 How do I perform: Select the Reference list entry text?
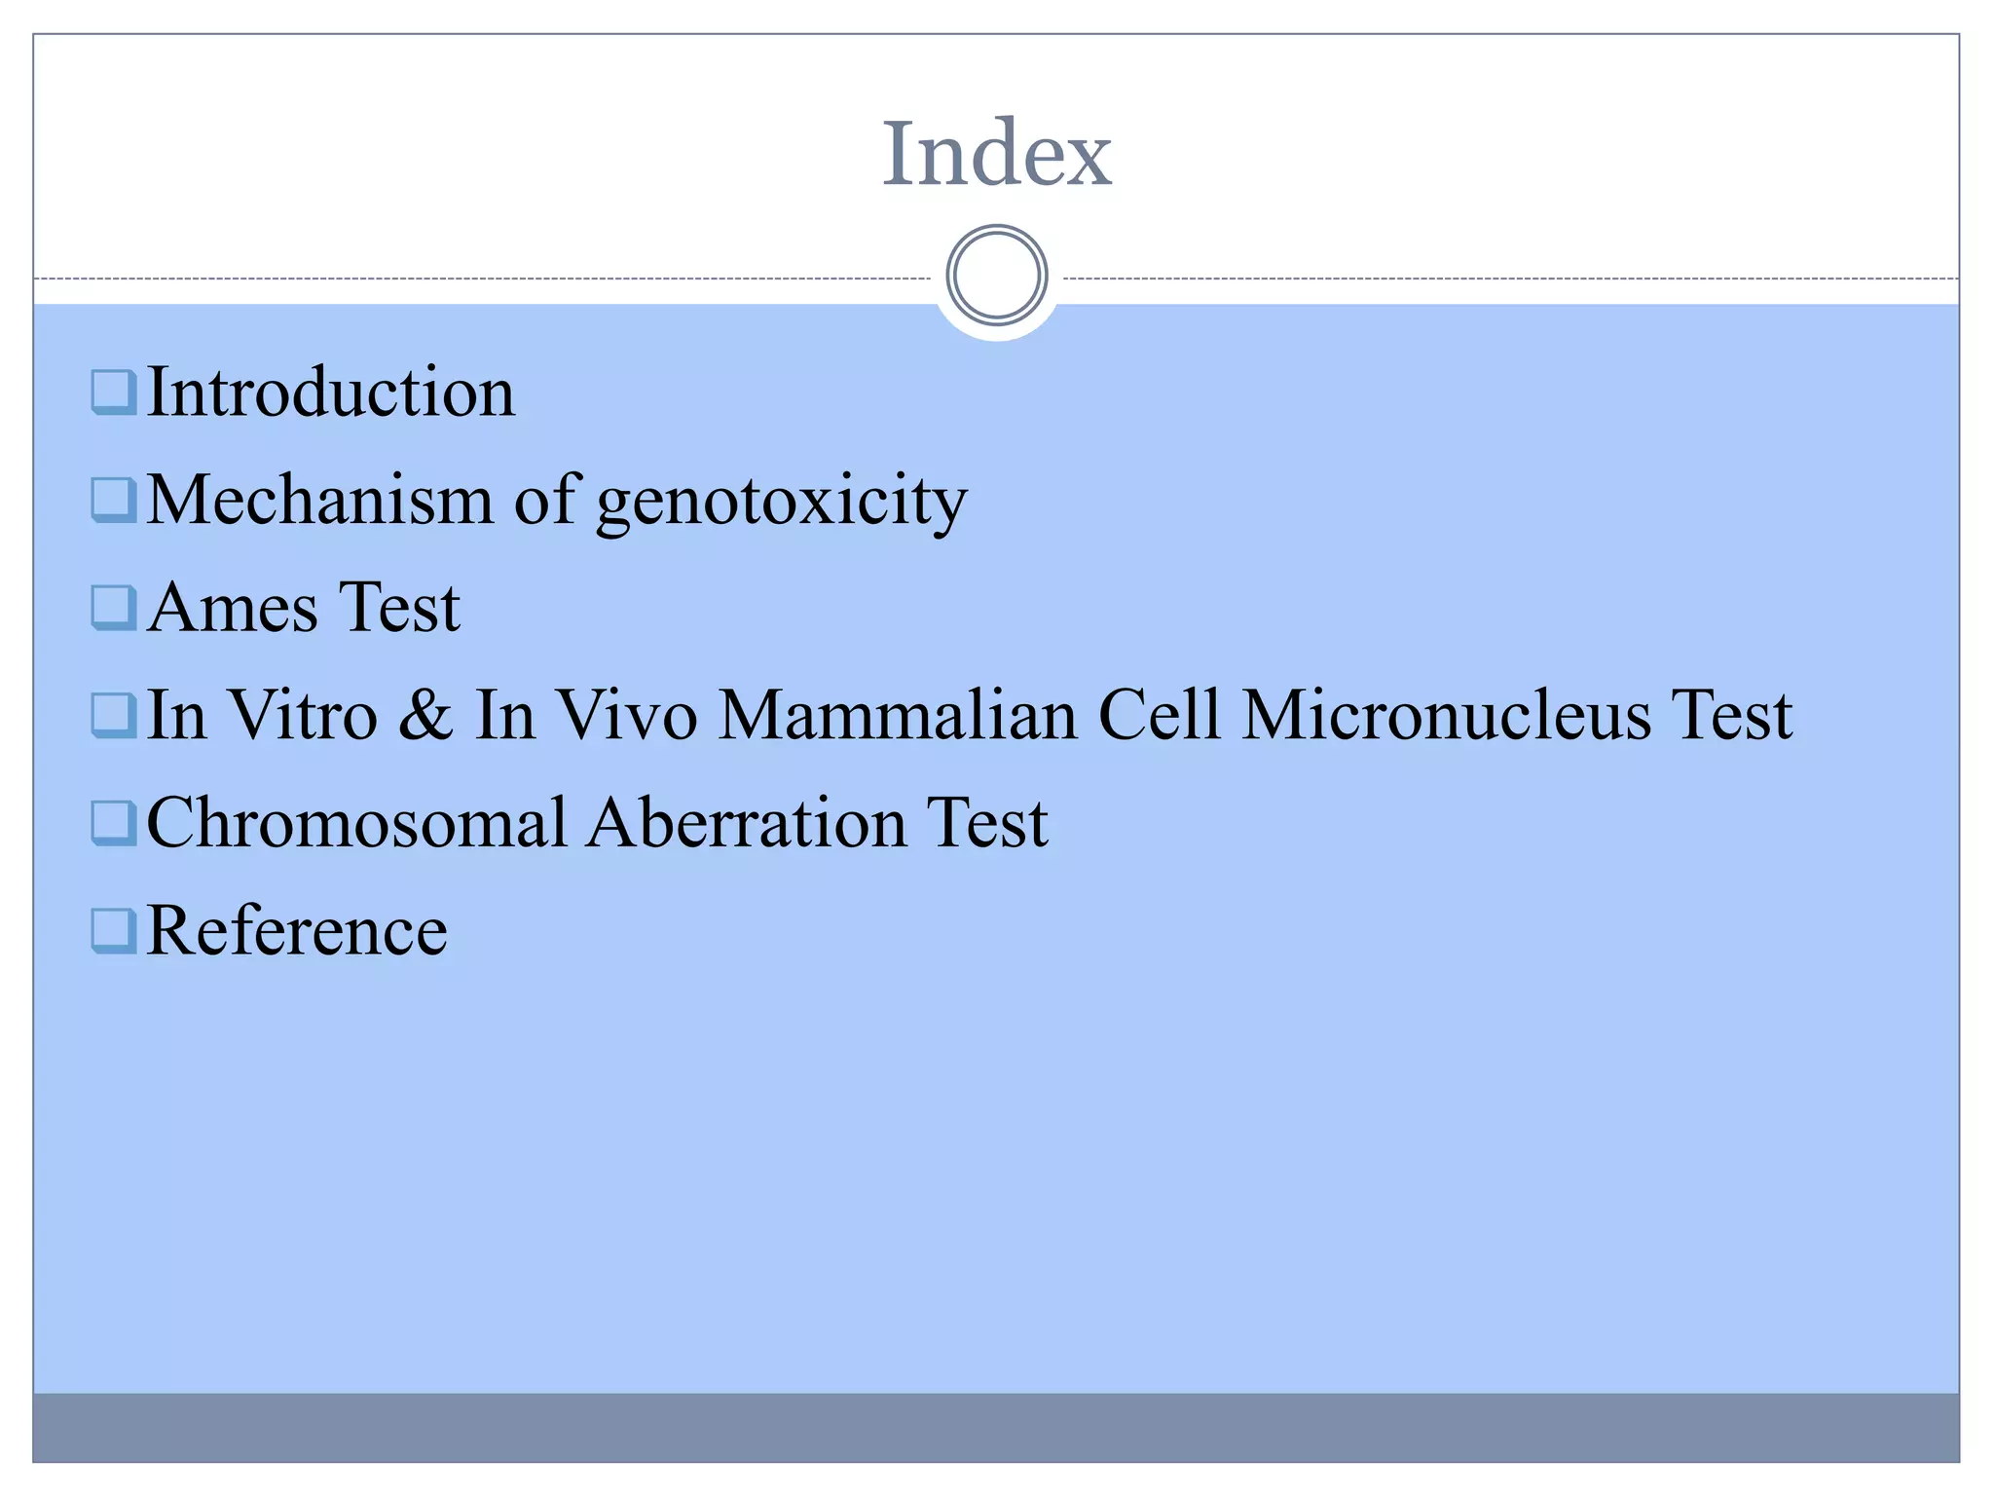tap(297, 930)
